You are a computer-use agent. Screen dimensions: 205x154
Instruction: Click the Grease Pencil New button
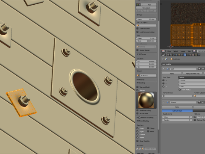coord(149,5)
